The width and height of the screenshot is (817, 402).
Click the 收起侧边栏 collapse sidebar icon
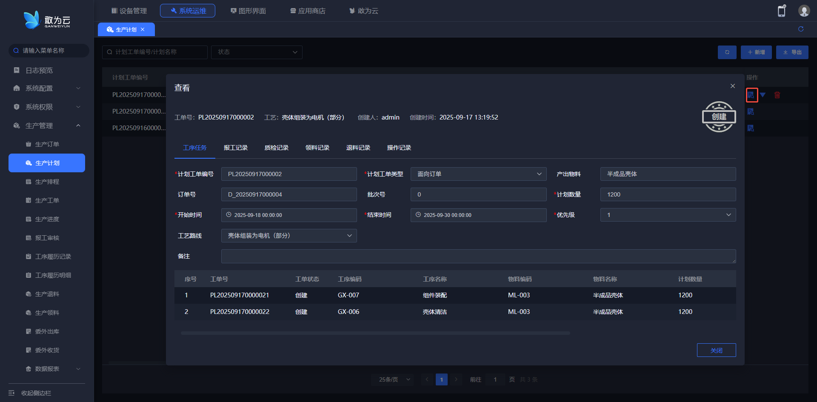click(12, 393)
